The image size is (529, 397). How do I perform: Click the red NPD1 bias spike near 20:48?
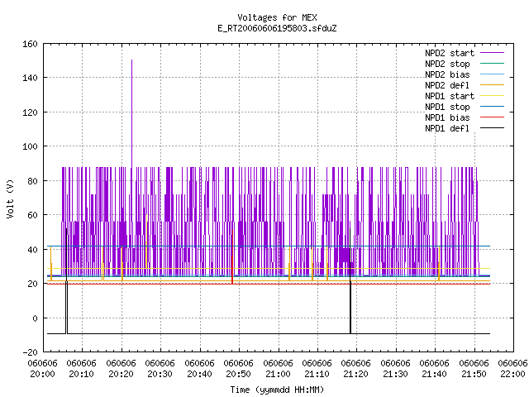pos(232,256)
